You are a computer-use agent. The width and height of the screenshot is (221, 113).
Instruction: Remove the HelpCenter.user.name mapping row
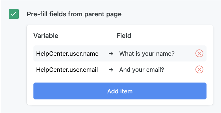tap(199, 53)
